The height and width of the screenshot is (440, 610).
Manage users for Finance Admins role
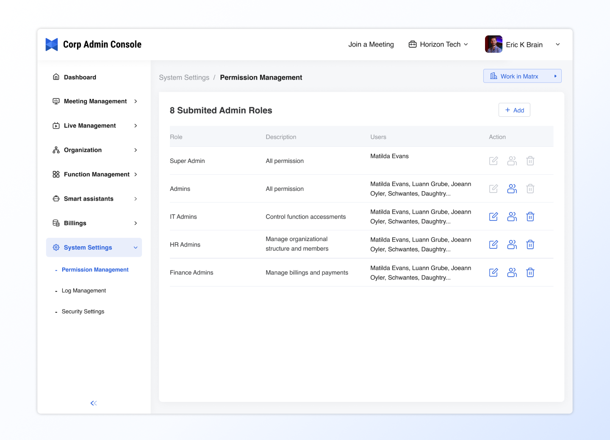click(x=512, y=272)
